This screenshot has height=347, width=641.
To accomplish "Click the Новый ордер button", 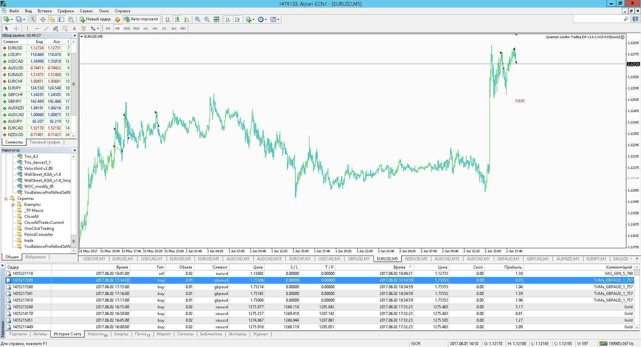I will point(95,19).
